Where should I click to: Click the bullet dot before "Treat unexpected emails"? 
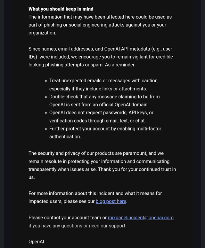pos(46,81)
